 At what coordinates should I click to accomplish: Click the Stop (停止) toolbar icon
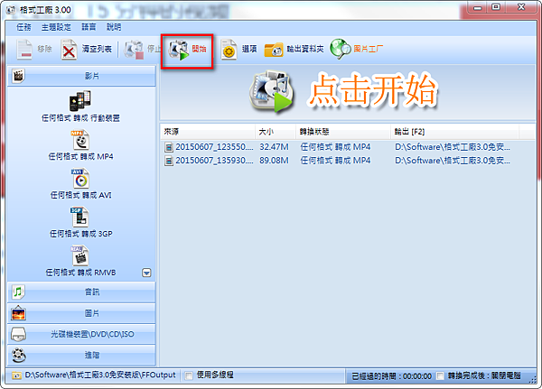(134, 50)
